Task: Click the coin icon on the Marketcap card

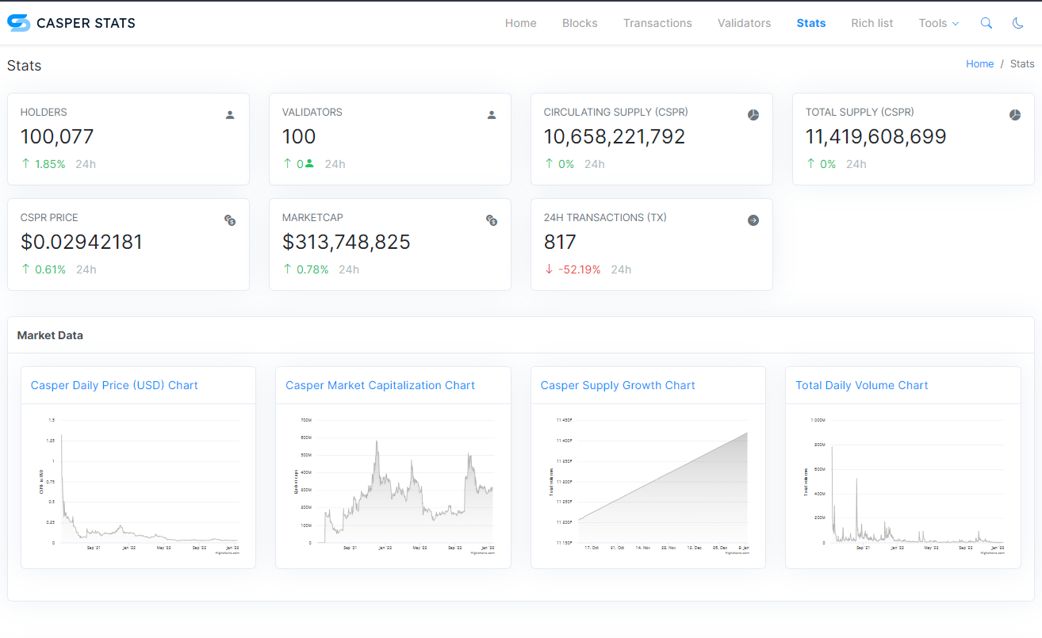Action: [x=491, y=220]
